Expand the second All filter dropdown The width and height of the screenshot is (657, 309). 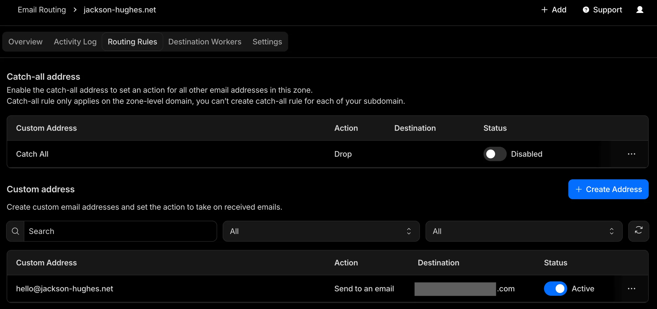click(524, 231)
